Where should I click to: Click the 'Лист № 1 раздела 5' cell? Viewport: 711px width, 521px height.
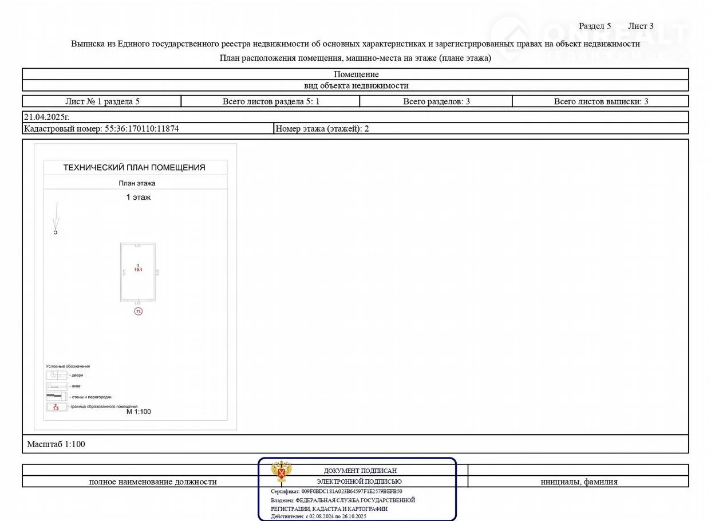tap(102, 101)
